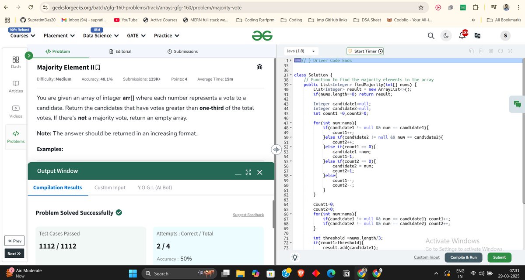The width and height of the screenshot is (525, 280).
Task: Open notifications bell with 189 badge
Action: 462,35
